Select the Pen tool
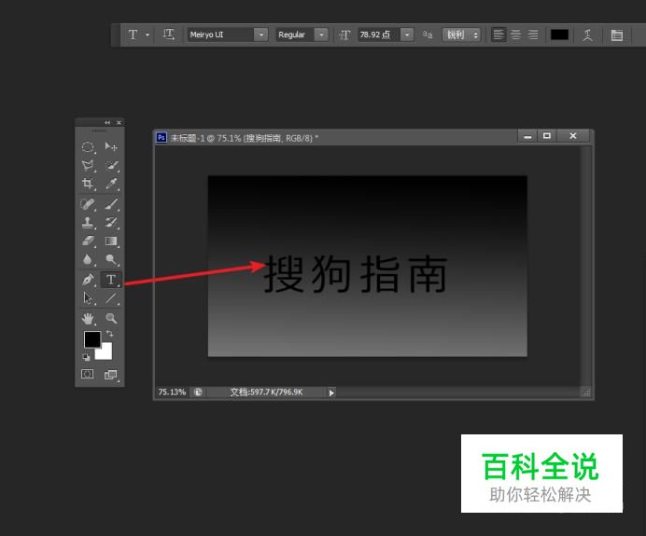The width and height of the screenshot is (646, 536). tap(88, 280)
